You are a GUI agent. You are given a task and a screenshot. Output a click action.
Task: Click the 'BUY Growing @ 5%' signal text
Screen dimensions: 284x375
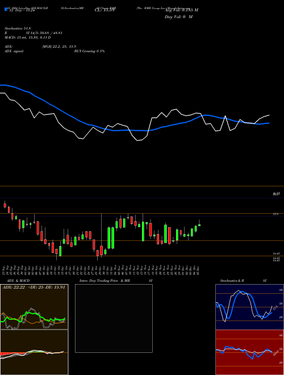tap(89, 51)
